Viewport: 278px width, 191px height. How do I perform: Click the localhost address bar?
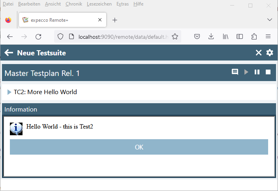click(x=122, y=36)
